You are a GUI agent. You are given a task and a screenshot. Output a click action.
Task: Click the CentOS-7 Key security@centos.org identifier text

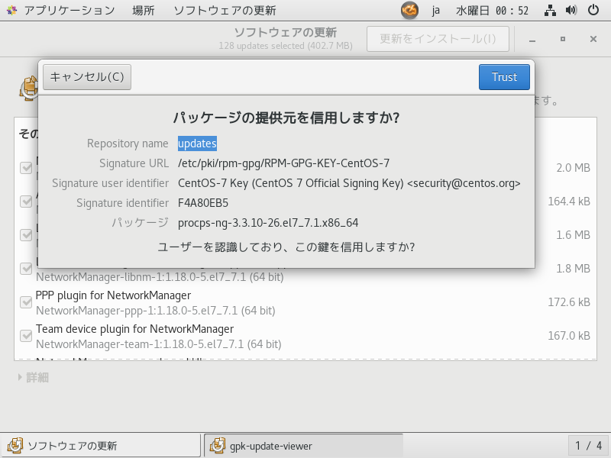coord(349,183)
